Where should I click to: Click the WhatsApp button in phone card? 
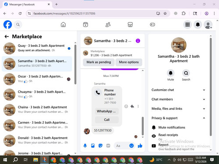click(107, 111)
